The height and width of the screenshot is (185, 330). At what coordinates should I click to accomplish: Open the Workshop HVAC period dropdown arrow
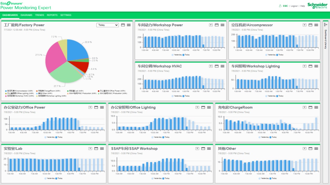click(x=211, y=66)
